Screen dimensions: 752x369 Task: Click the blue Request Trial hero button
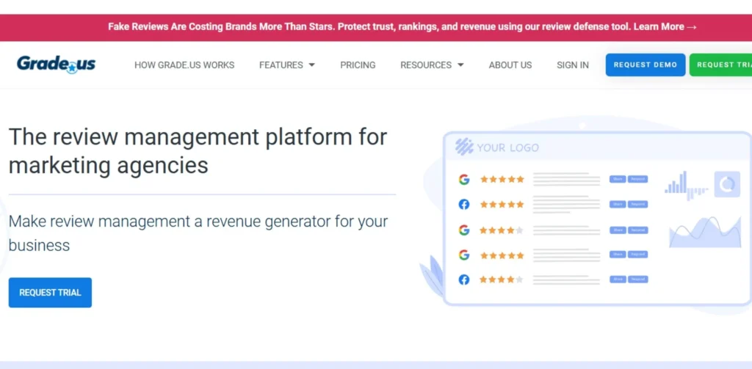click(50, 292)
